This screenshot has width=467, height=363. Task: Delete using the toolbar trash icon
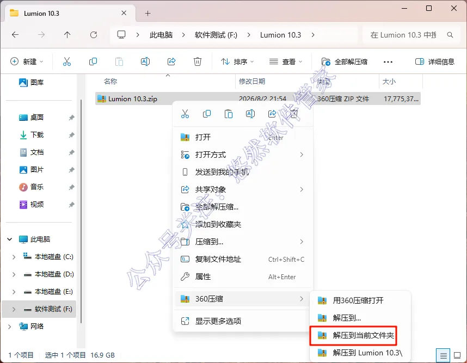[198, 61]
